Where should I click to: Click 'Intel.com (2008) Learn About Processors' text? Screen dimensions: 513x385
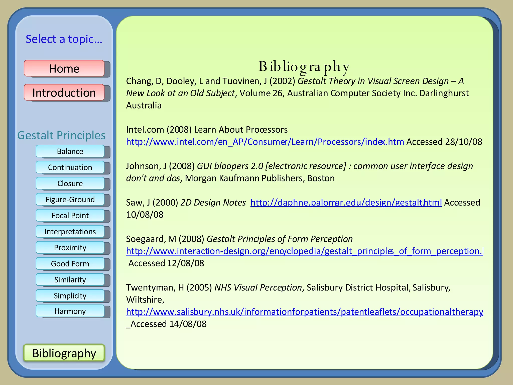pos(207,130)
